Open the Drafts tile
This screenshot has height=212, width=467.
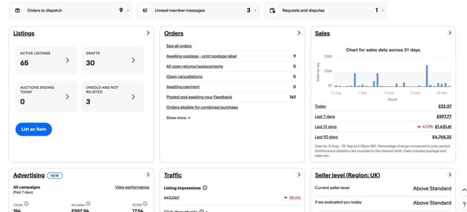pyautogui.click(x=113, y=60)
